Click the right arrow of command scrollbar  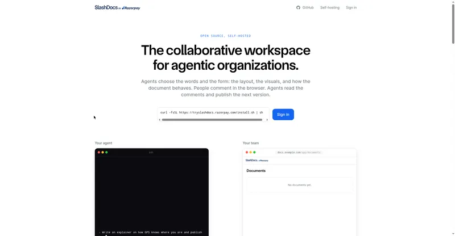click(x=267, y=120)
